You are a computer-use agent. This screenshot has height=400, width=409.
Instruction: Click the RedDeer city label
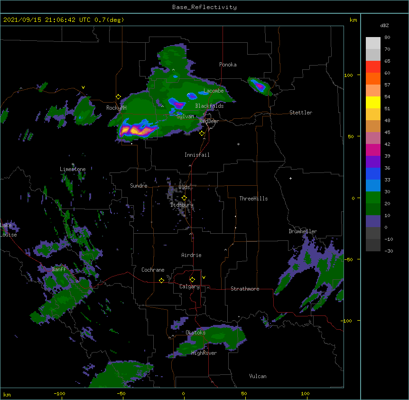209,121
